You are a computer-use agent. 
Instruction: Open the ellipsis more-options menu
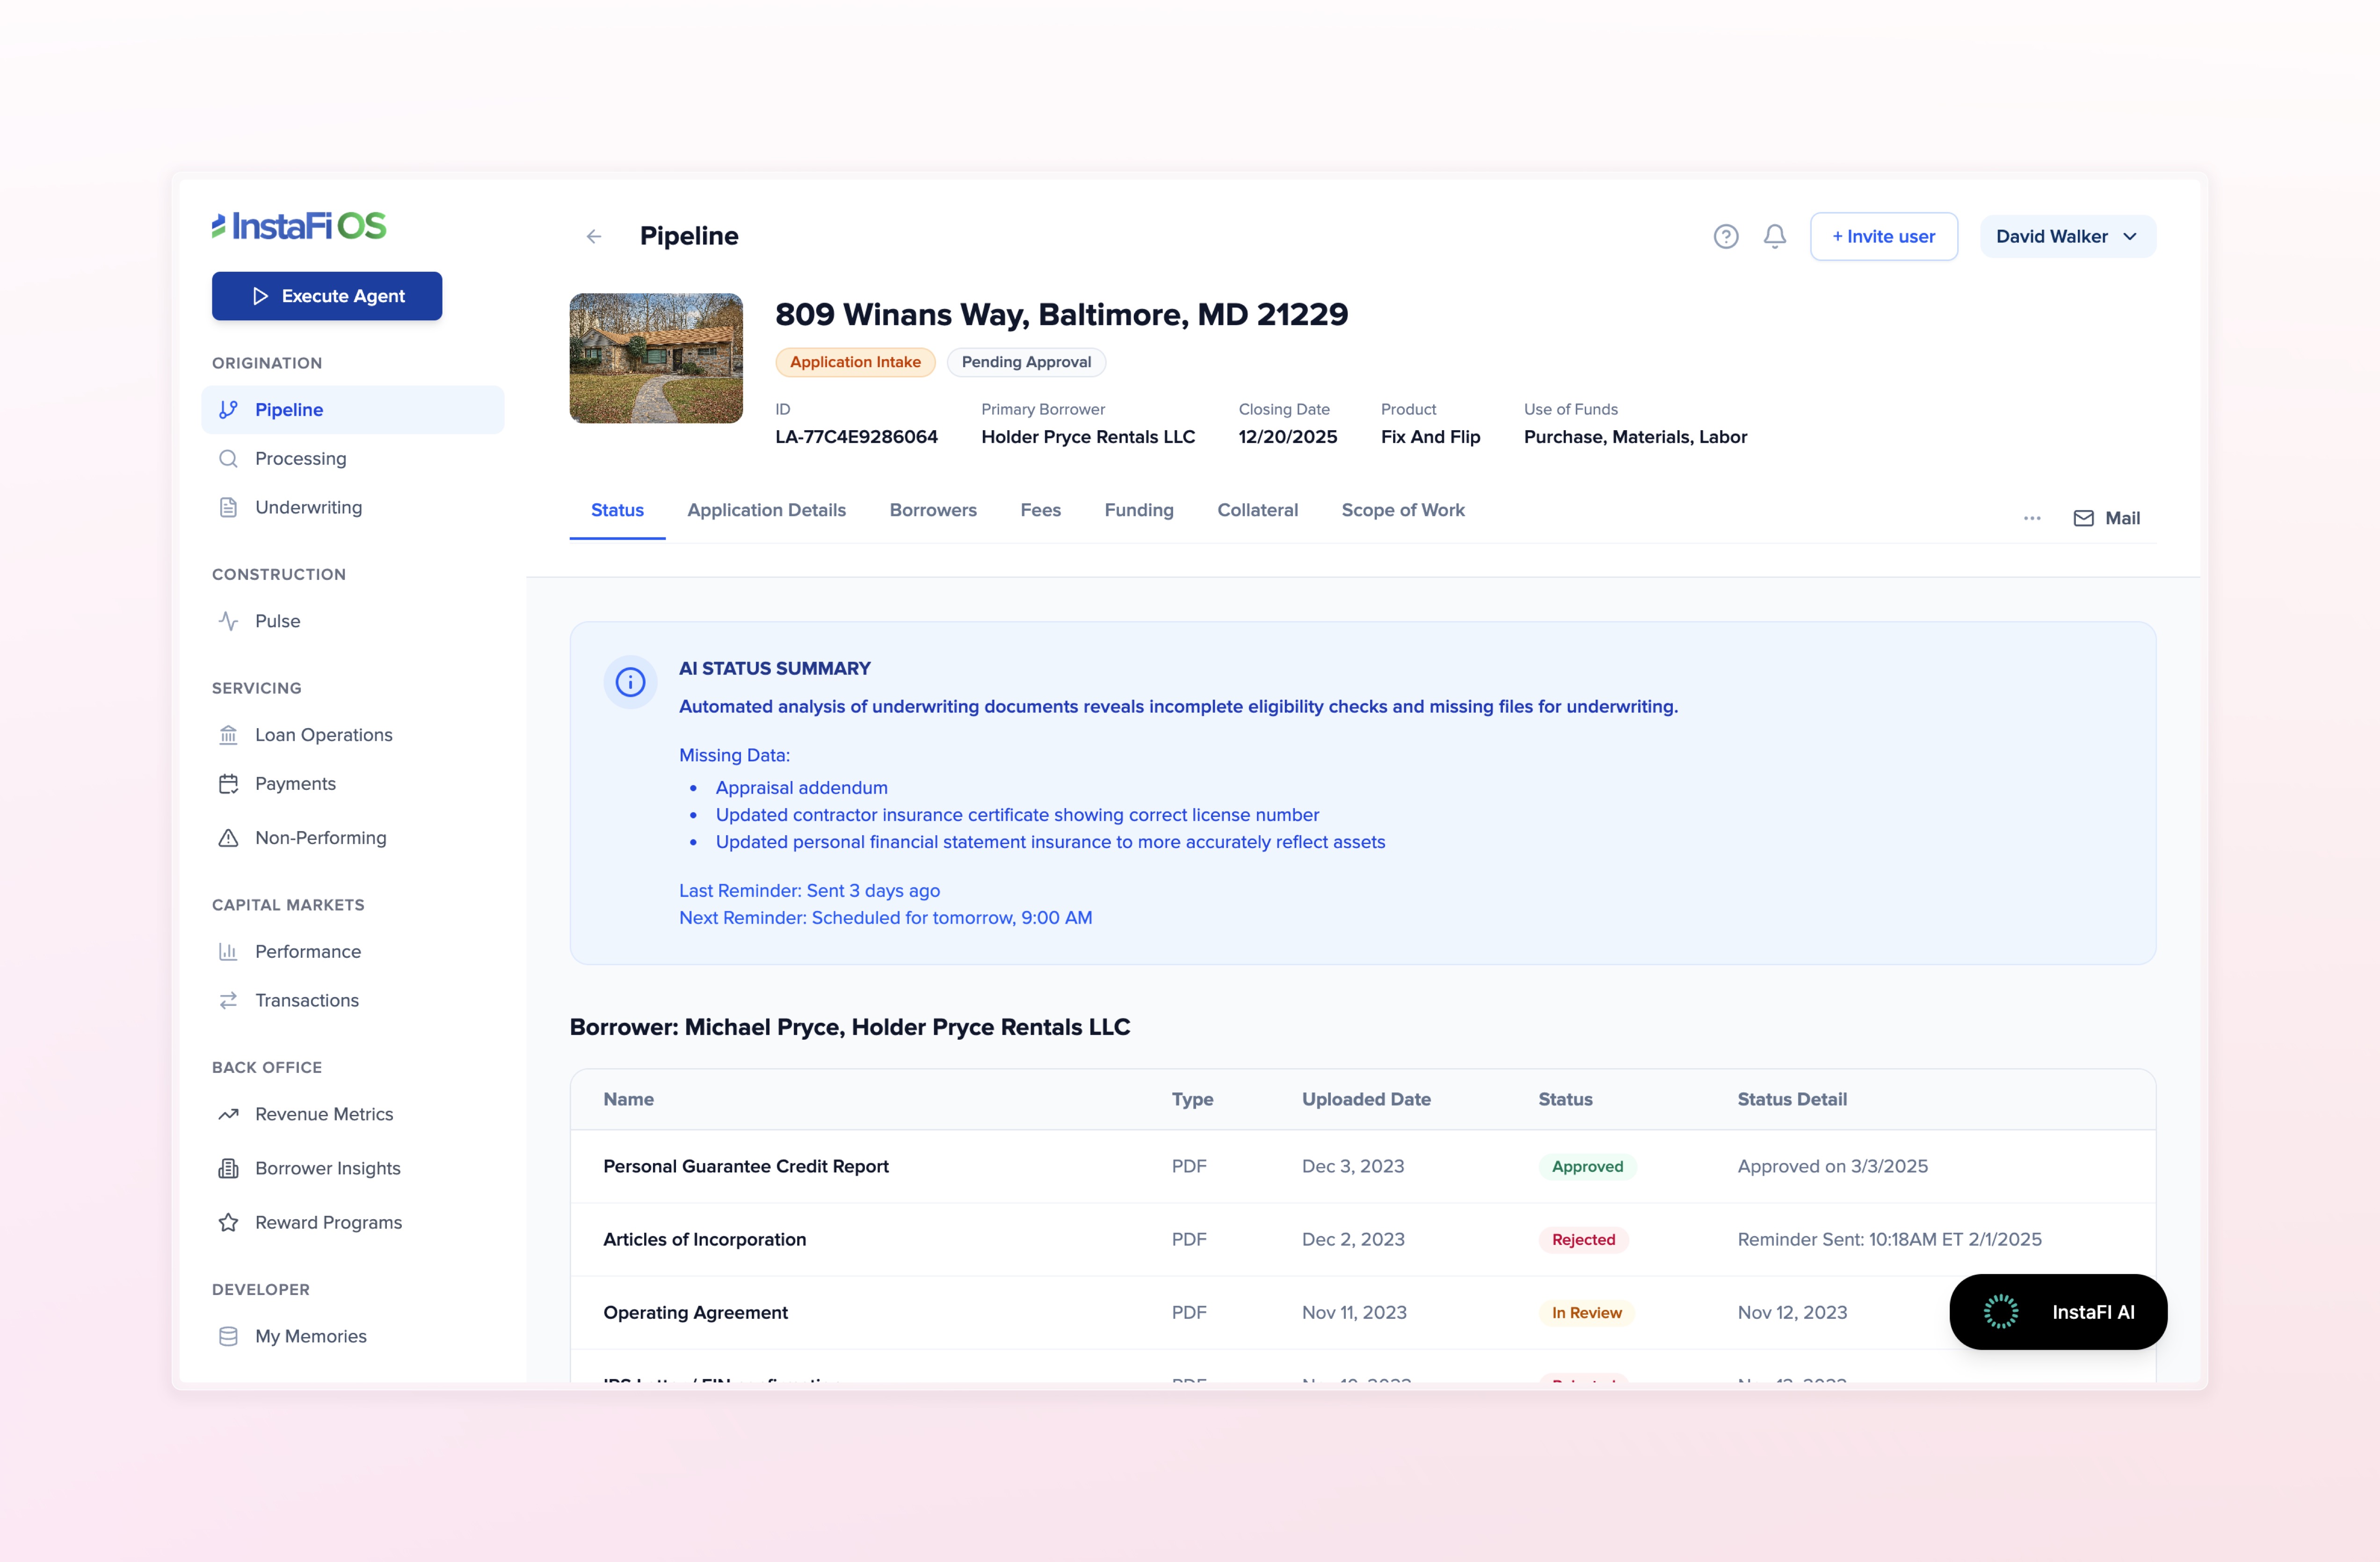tap(2031, 518)
